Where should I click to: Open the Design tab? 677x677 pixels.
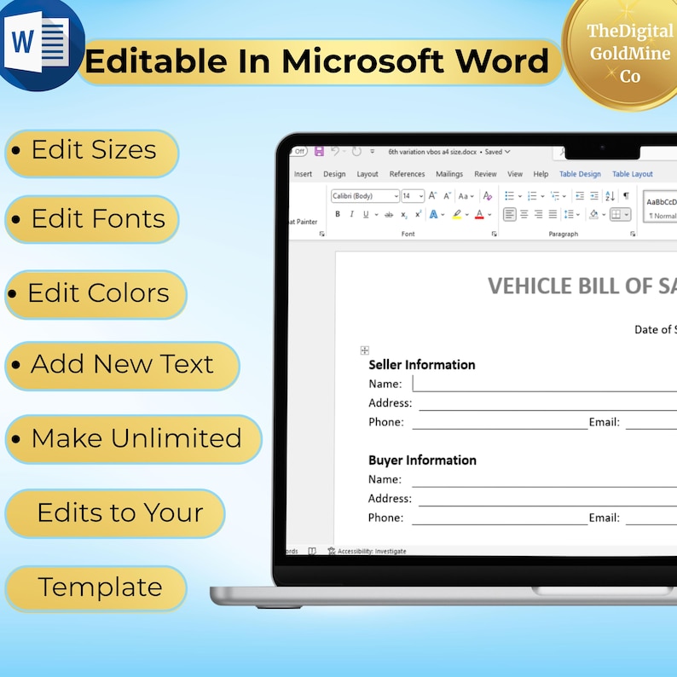pos(334,174)
